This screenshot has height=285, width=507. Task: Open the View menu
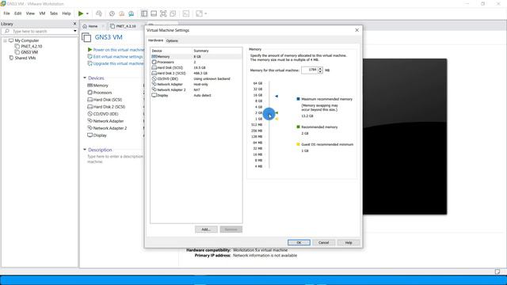pos(30,13)
